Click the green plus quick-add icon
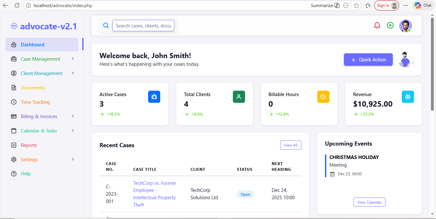Screen dimensions: 436x219 click(390, 25)
